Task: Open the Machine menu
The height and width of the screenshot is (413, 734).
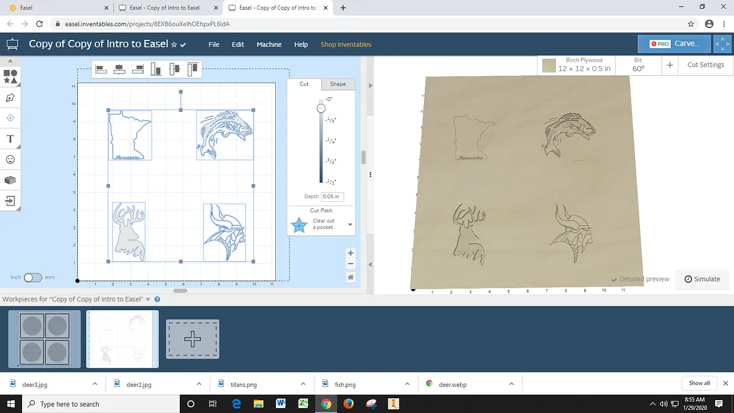Action: pos(269,45)
